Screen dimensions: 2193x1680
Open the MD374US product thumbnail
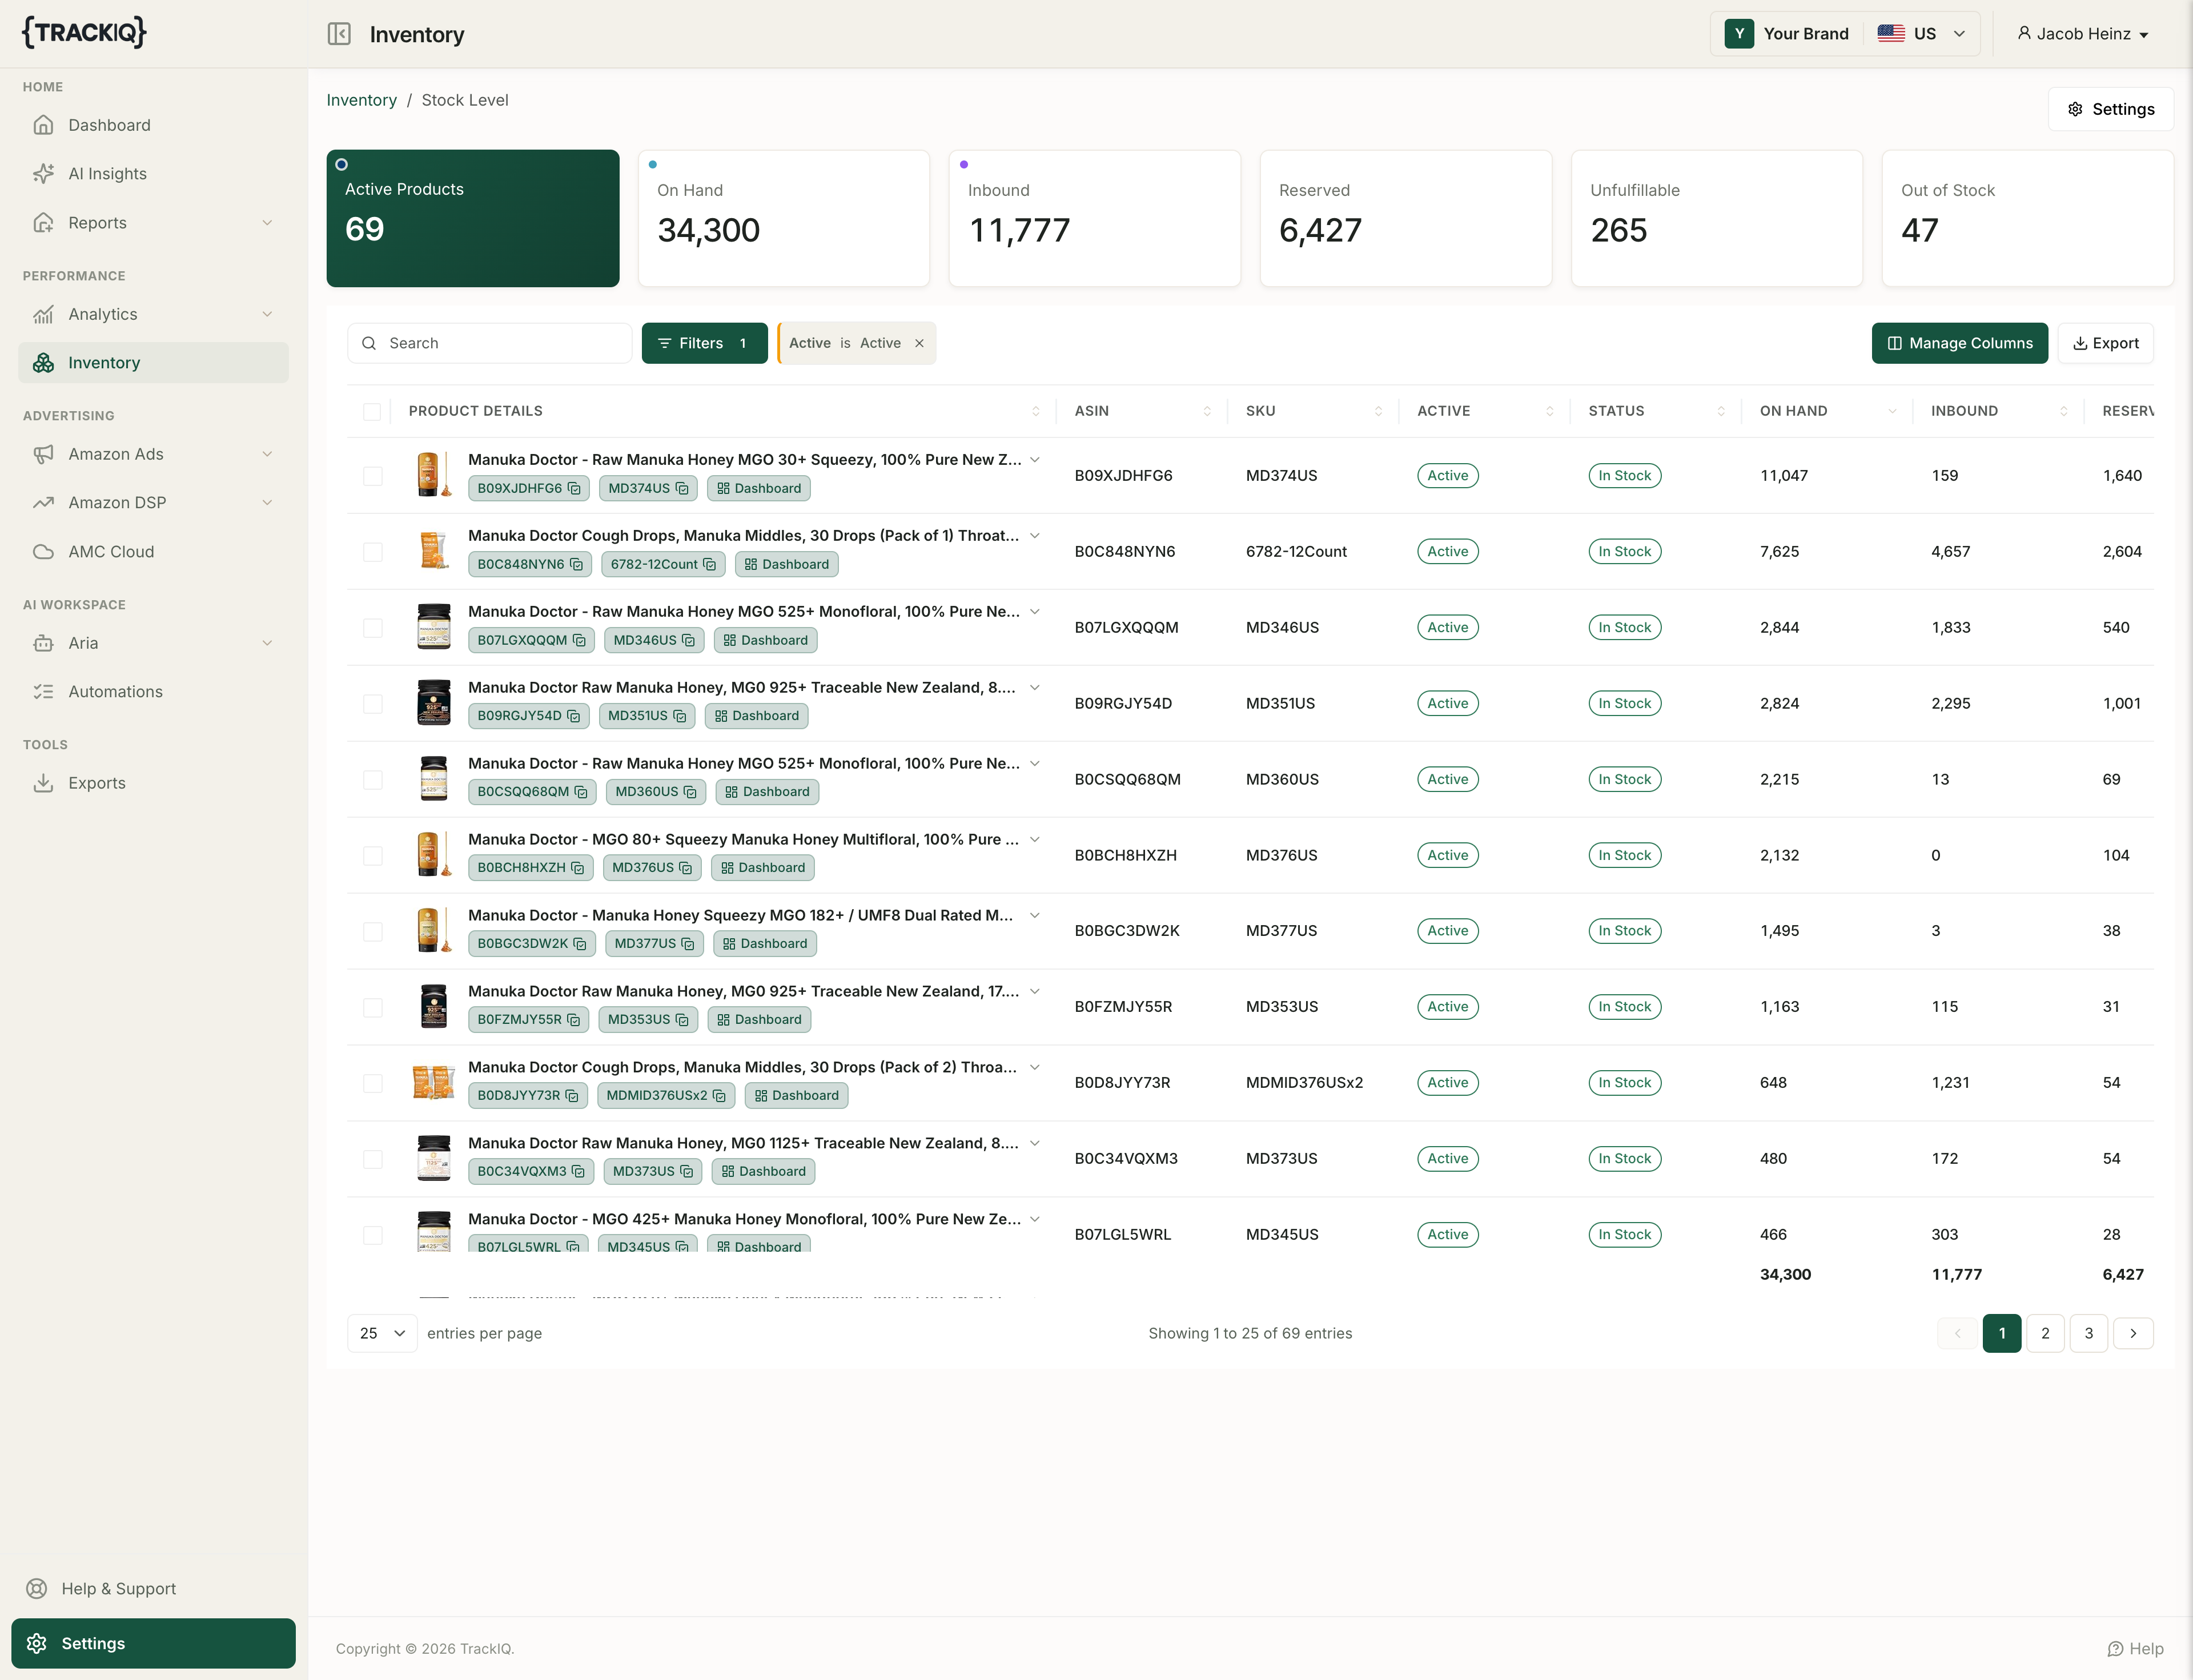click(x=433, y=475)
